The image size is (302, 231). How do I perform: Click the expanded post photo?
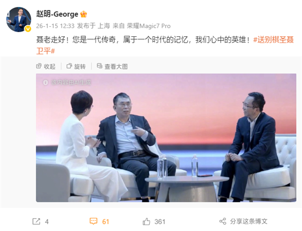coord(166,137)
